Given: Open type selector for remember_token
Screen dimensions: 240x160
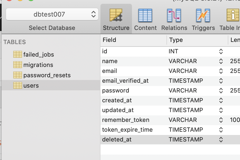Looking at the screenshot, I should click(221, 120).
